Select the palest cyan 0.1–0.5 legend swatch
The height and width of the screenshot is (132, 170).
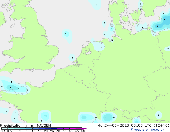(x=5, y=128)
